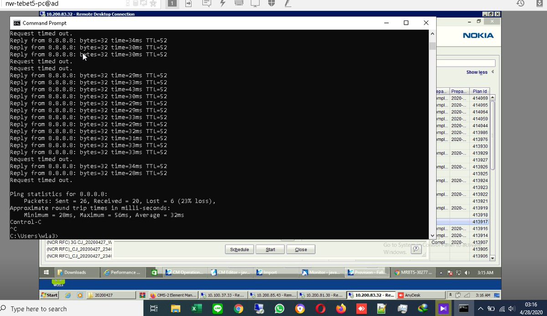
Task: Click Type here to search box
Action: coord(72,309)
